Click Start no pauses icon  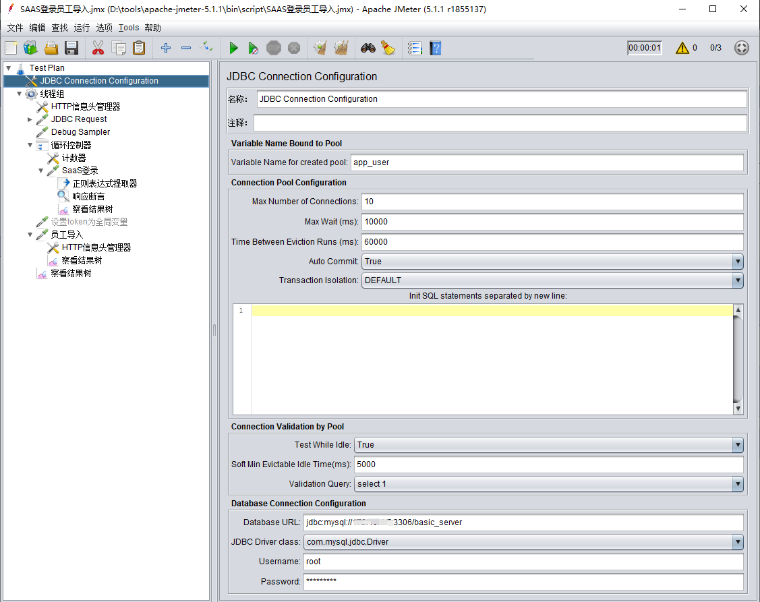pyautogui.click(x=253, y=48)
